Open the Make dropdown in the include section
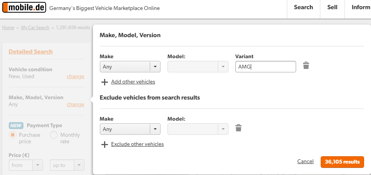This screenshot has height=175, width=371. point(130,67)
